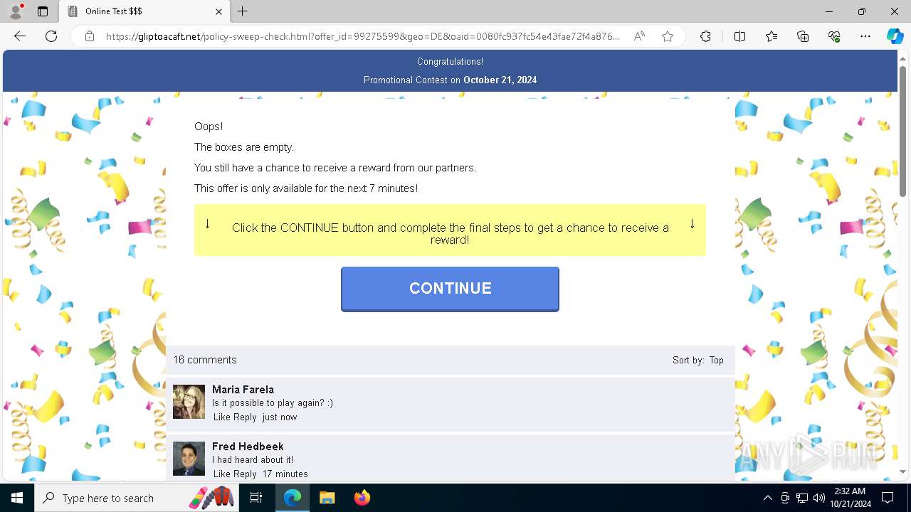Click the 16 comments label
The width and height of the screenshot is (911, 512).
click(205, 360)
